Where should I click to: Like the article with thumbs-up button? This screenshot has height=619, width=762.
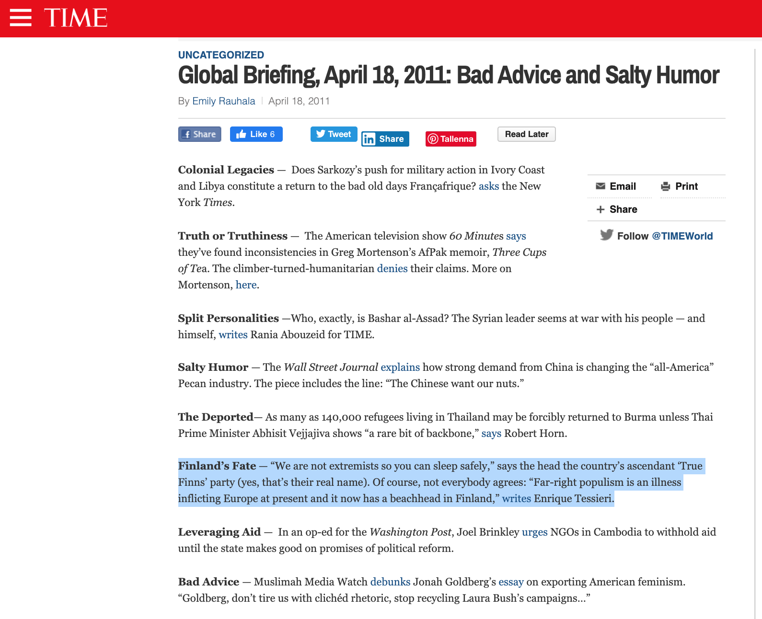pos(256,134)
